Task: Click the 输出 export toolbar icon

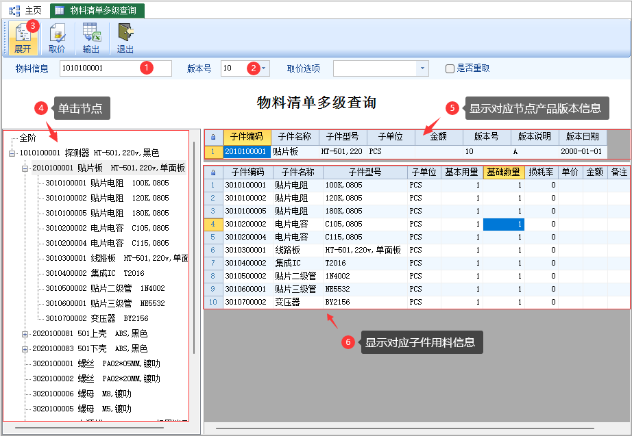Action: tap(91, 38)
